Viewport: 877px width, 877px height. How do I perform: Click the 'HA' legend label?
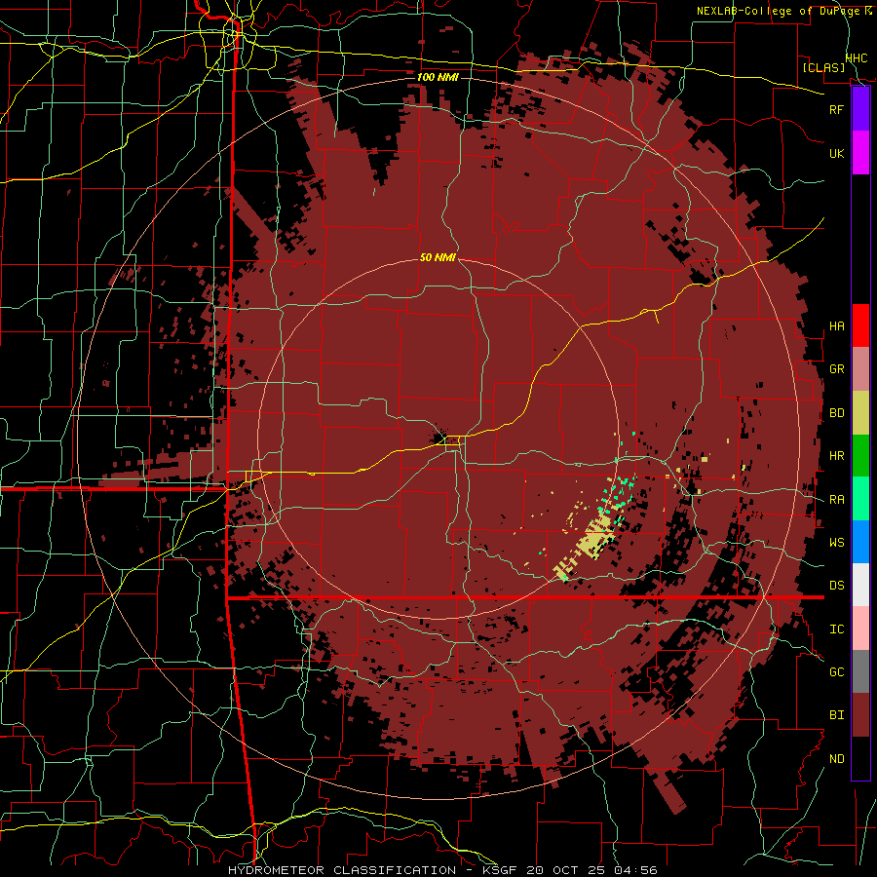[836, 326]
